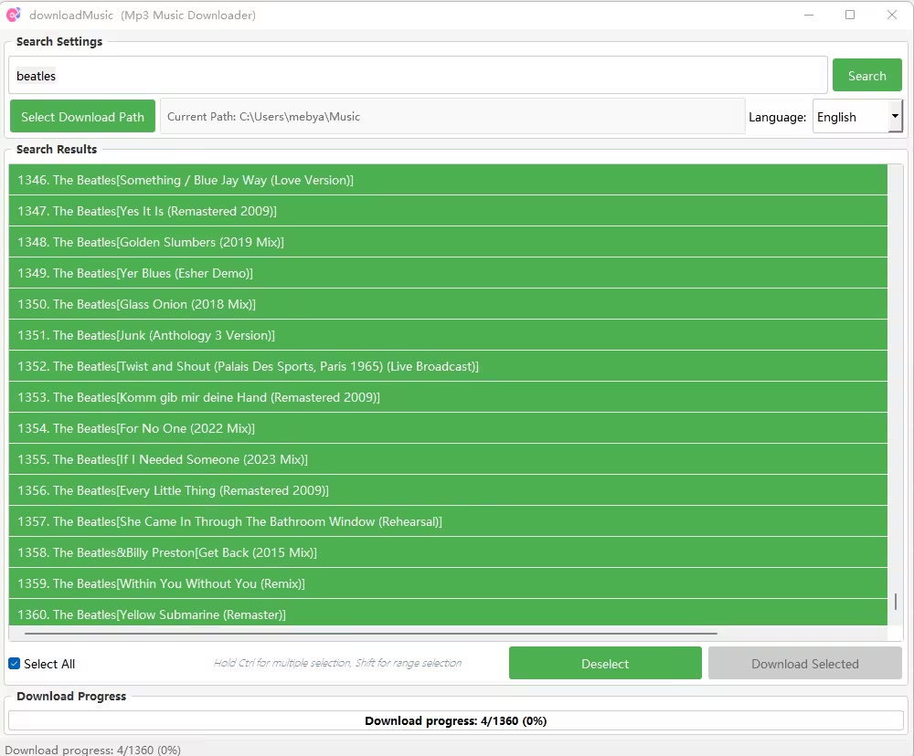
Task: Maximize the downloadMusic window
Action: click(850, 15)
